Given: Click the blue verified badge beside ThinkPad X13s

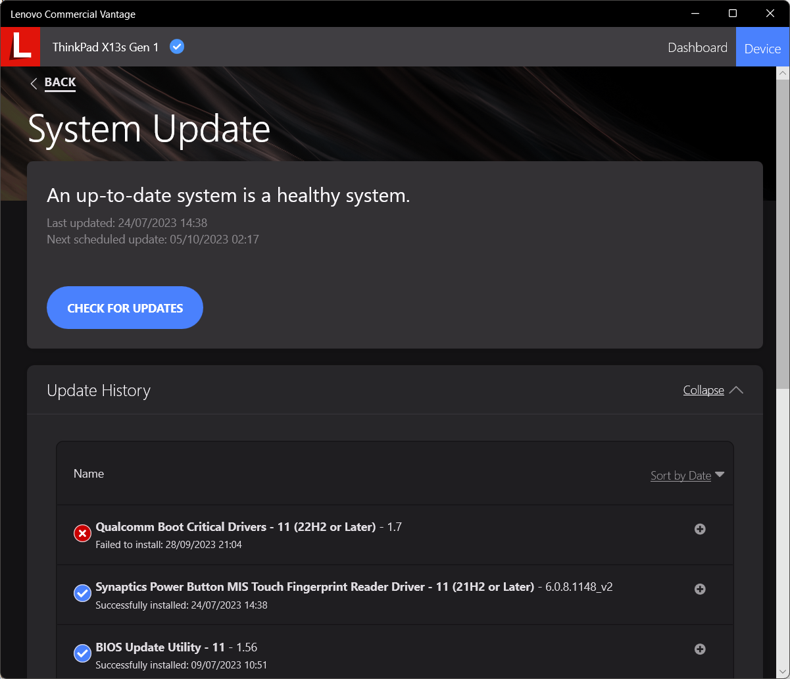Looking at the screenshot, I should pos(177,47).
